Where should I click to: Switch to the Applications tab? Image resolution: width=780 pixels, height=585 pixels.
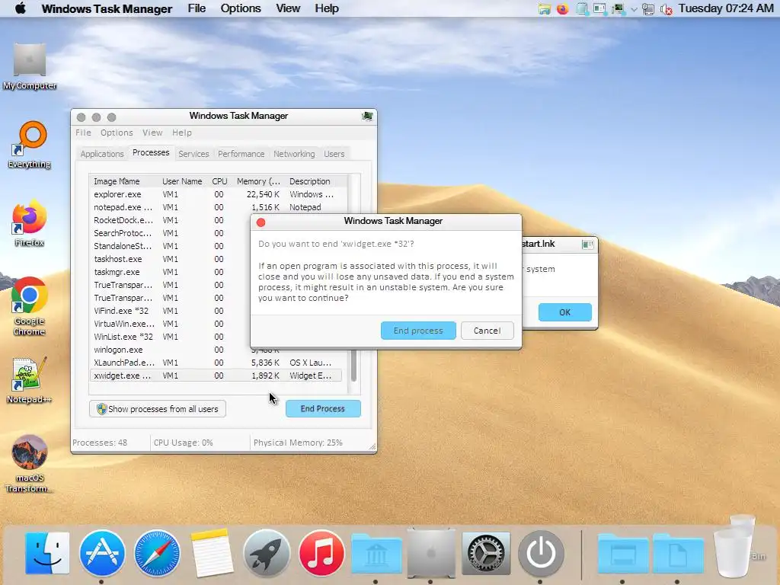(102, 154)
